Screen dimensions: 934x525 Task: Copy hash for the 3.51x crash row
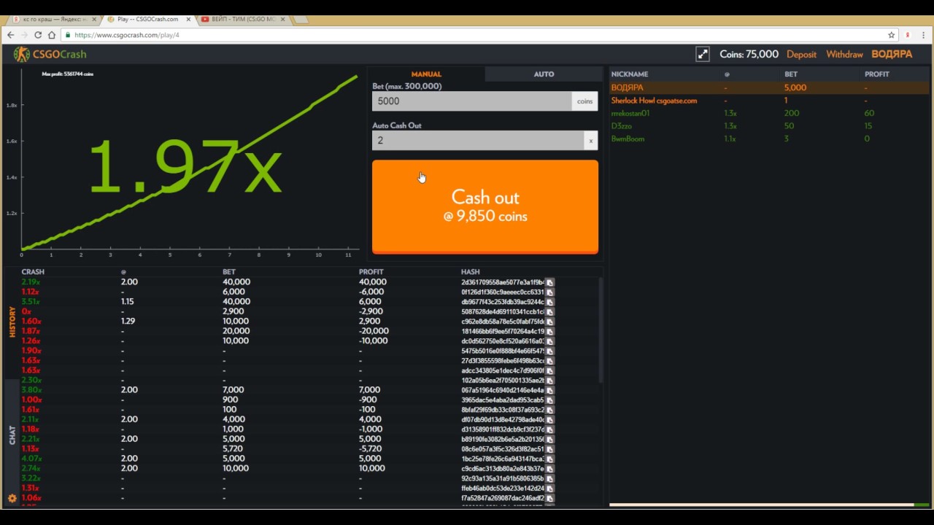click(x=550, y=302)
